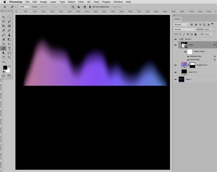This screenshot has height=172, width=217.
Task: Toggle layer filtering on/off switch
Action: (212, 24)
